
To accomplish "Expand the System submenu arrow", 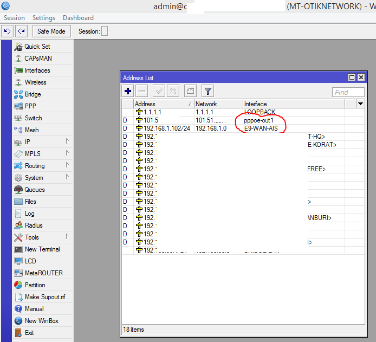I will [67, 177].
